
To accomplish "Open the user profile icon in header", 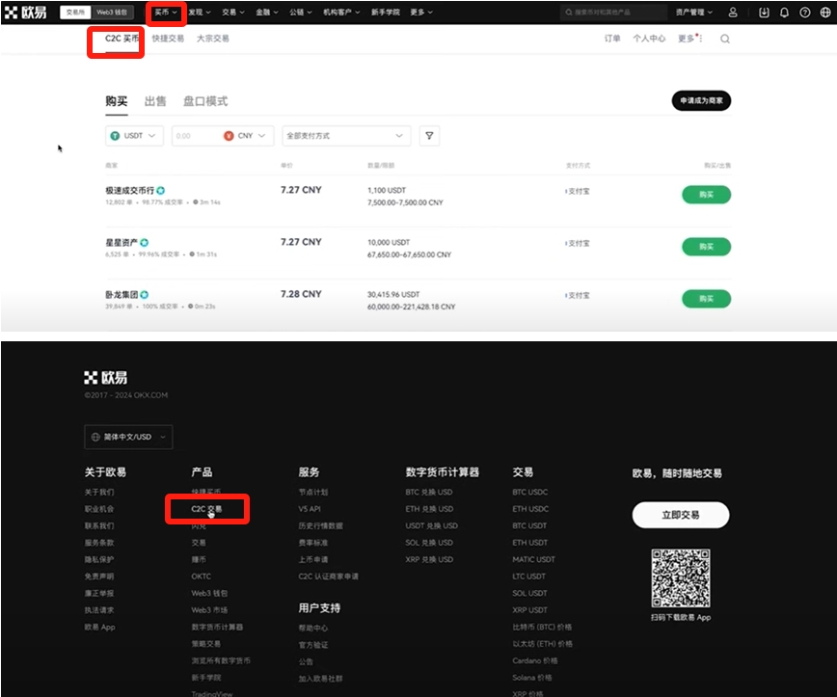I will click(733, 12).
